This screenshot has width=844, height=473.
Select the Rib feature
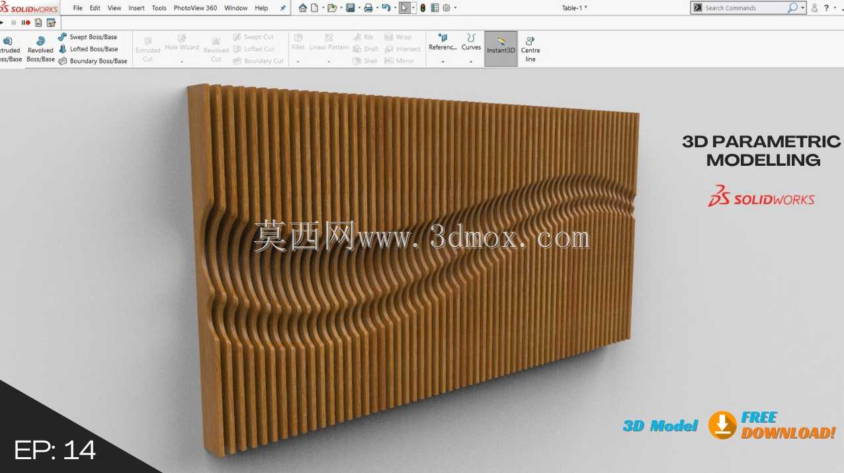coord(363,37)
